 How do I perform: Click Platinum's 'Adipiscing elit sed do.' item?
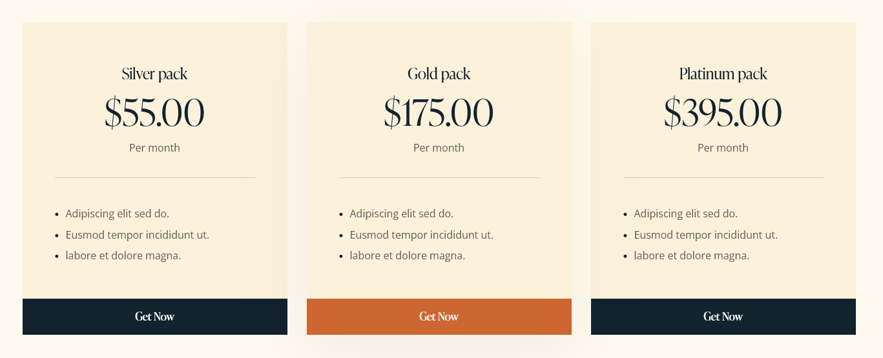[x=686, y=214]
